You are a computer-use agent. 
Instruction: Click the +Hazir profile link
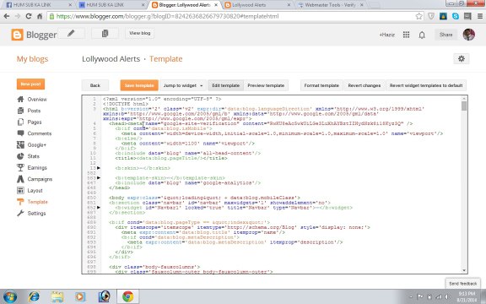point(386,35)
